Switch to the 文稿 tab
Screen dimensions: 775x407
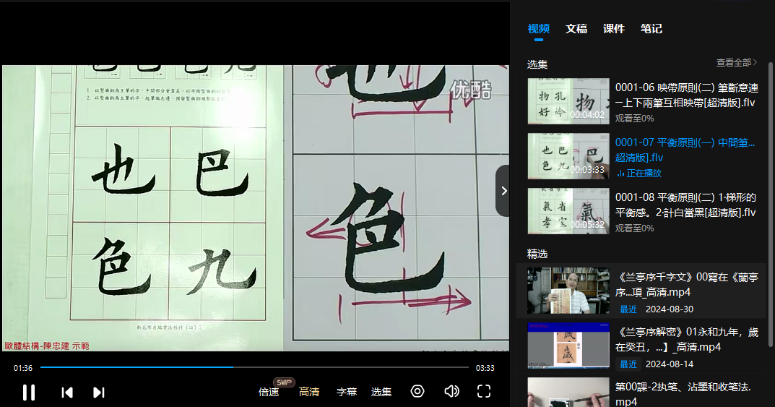(576, 29)
